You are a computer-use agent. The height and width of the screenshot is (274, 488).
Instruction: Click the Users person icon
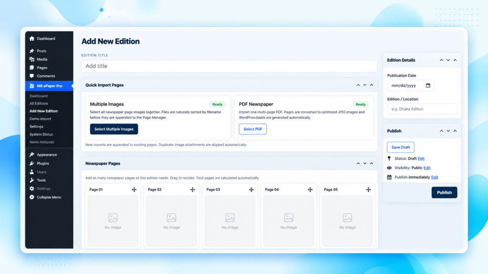click(x=32, y=172)
